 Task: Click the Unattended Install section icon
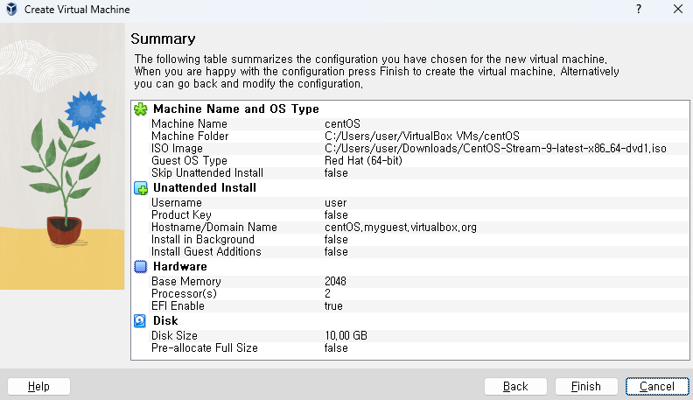tap(141, 188)
